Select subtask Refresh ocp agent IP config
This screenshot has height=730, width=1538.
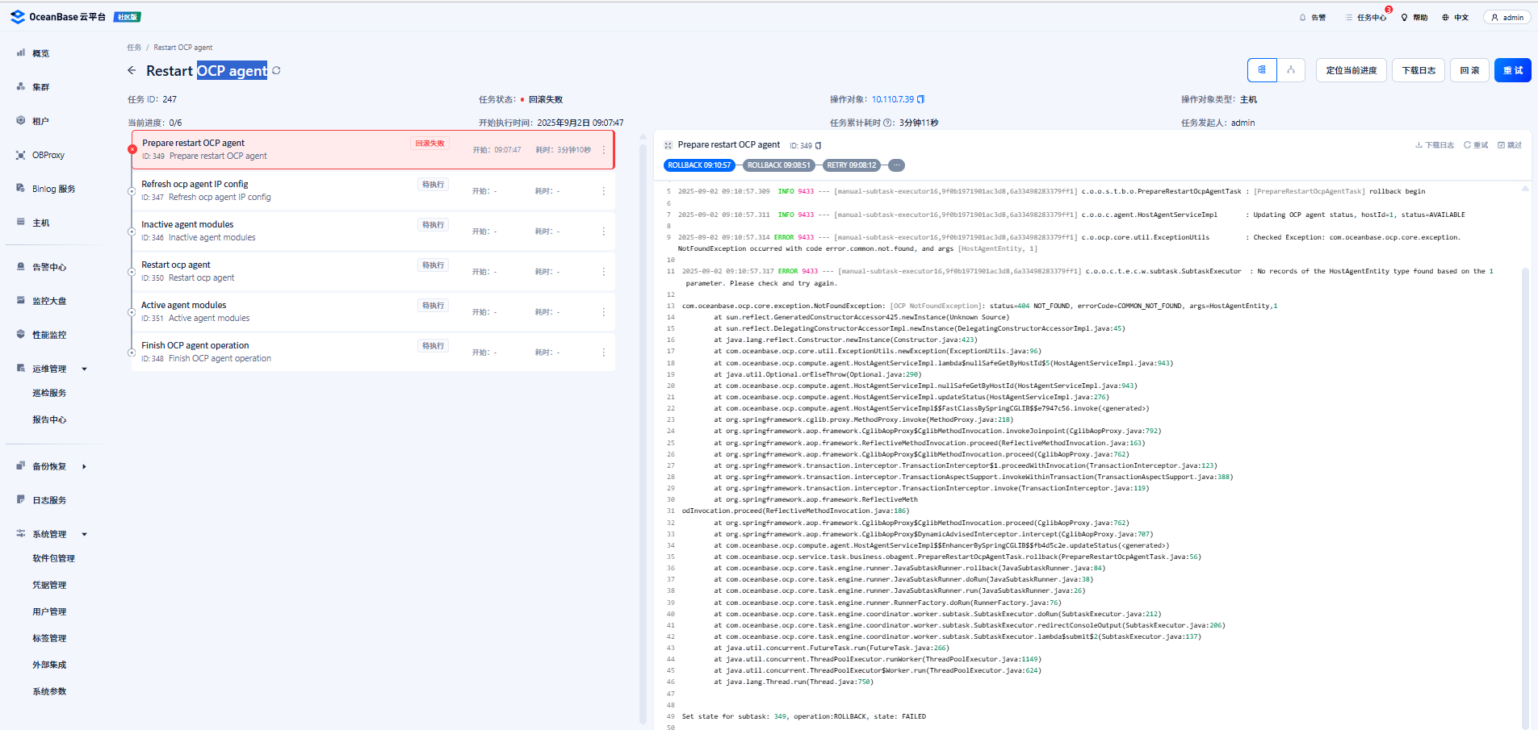click(373, 190)
